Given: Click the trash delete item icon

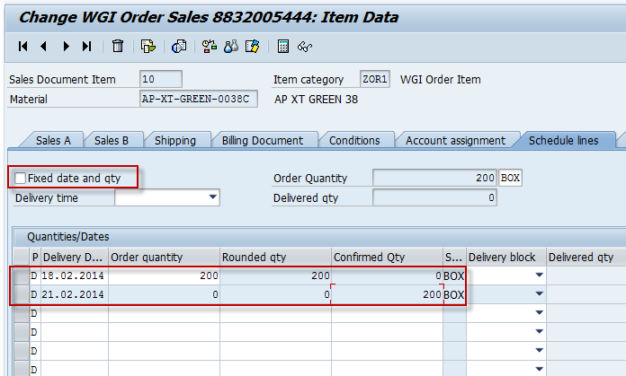Looking at the screenshot, I should (x=118, y=46).
